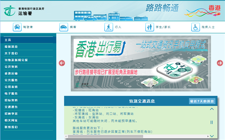225x140 pixels.
Task: Click the 将军澳线 station closure line
Action: point(103,114)
